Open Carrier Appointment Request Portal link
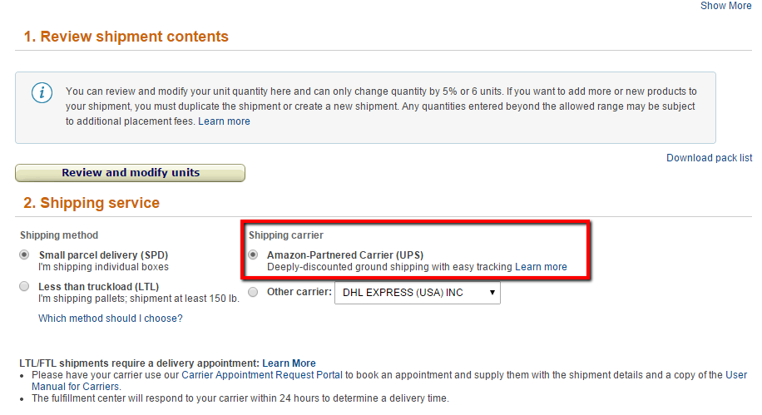 (262, 375)
